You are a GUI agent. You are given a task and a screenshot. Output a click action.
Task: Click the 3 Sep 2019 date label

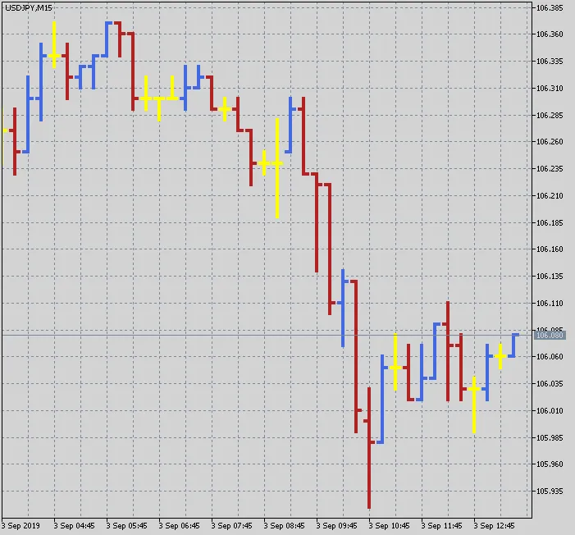point(21,525)
